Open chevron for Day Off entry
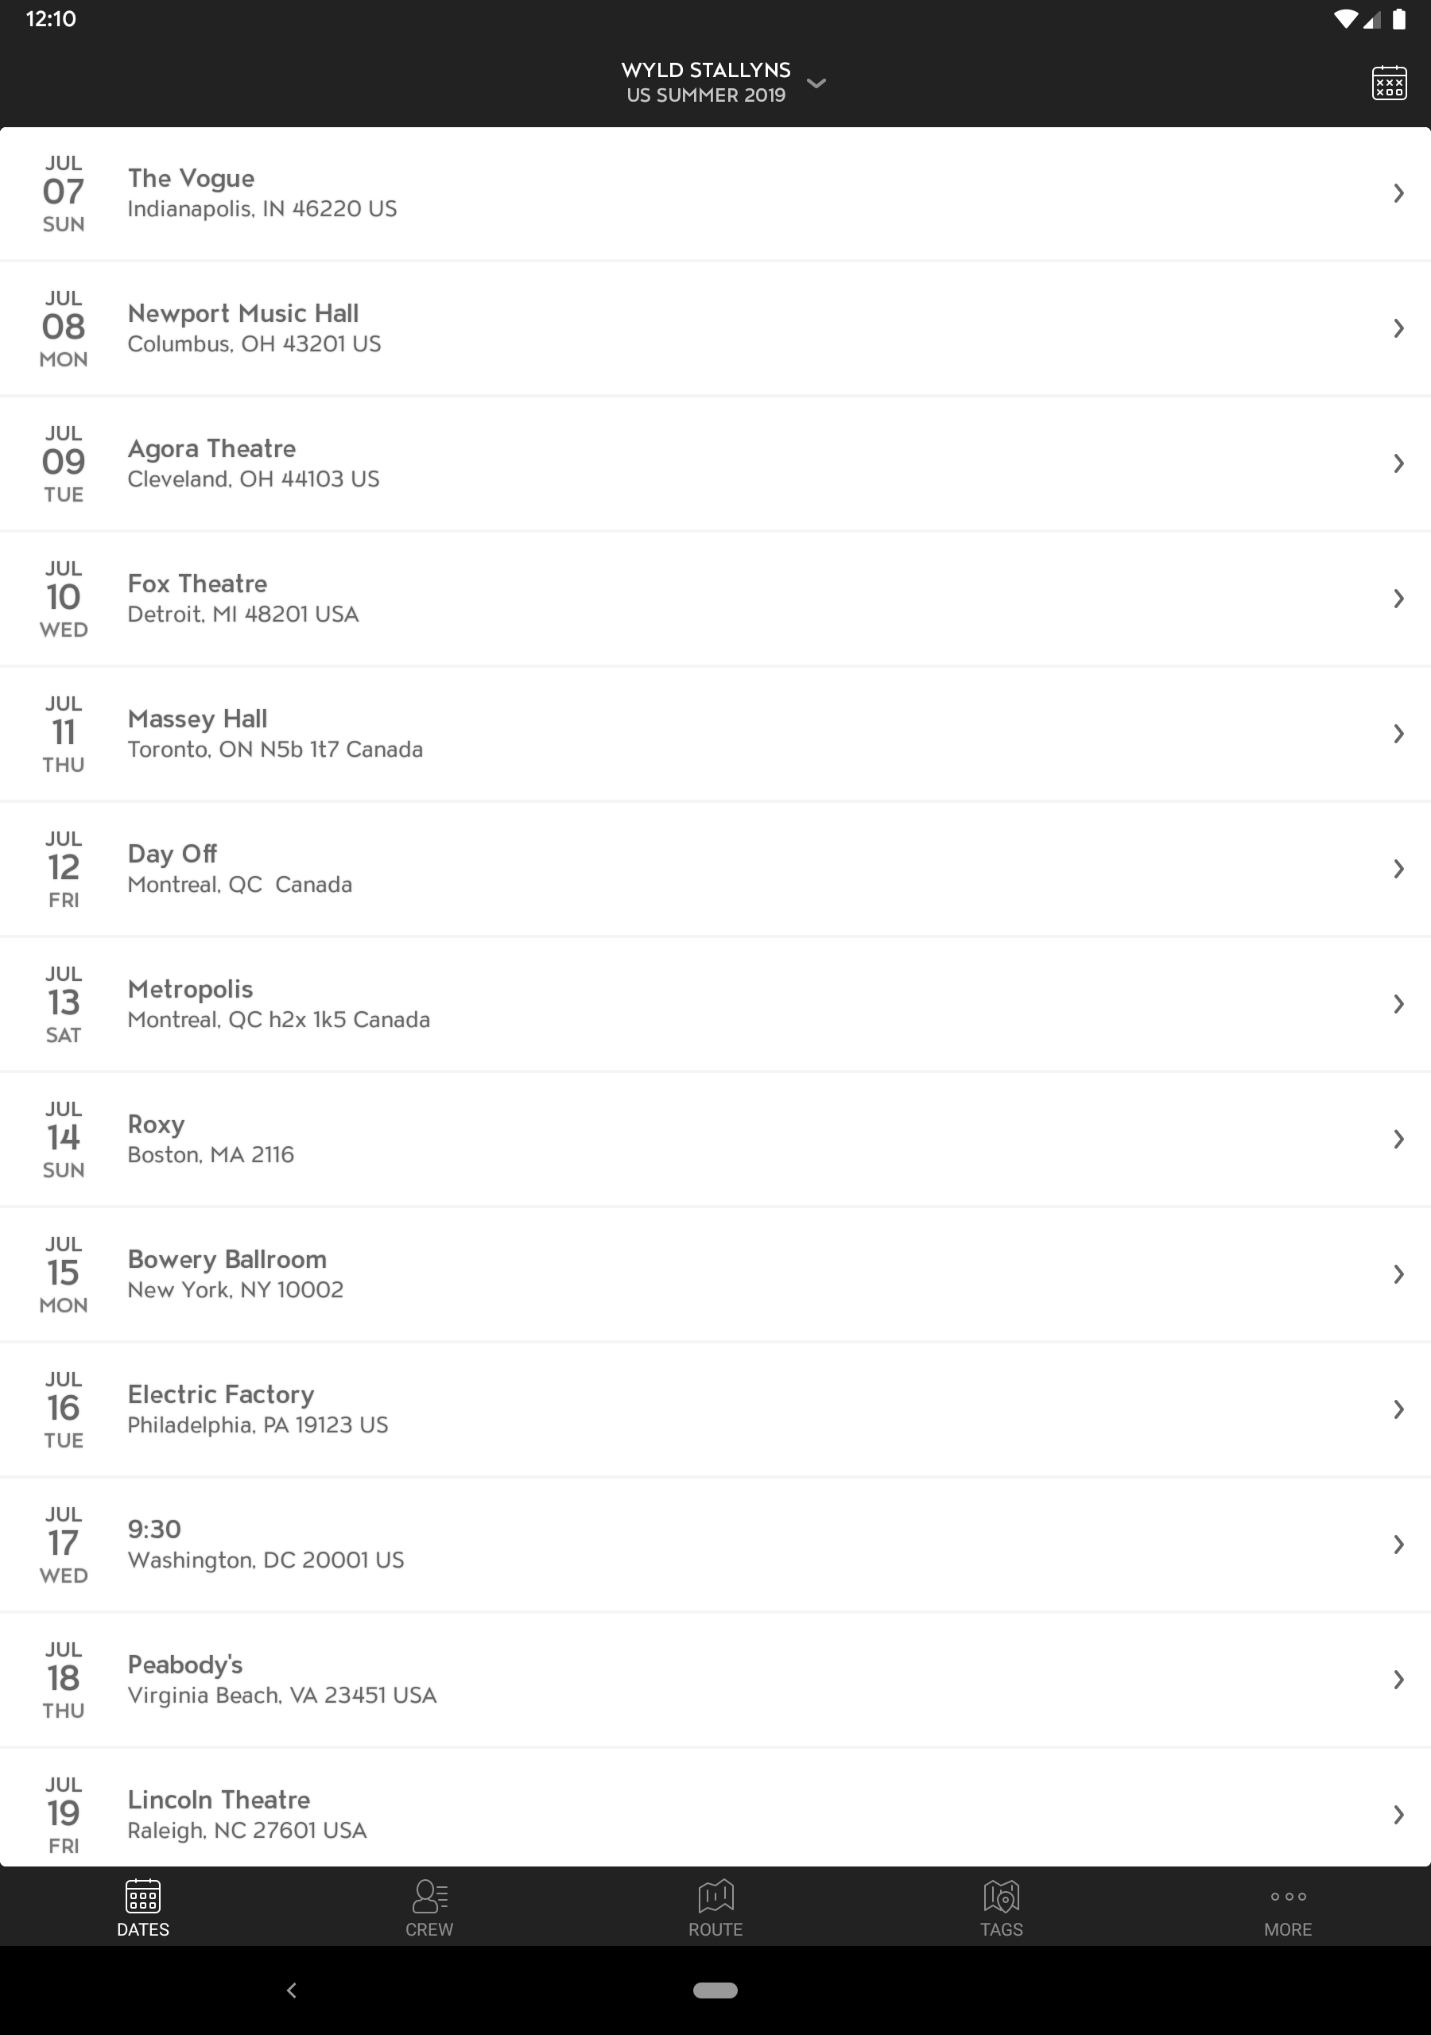1431x2035 pixels. tap(1398, 869)
